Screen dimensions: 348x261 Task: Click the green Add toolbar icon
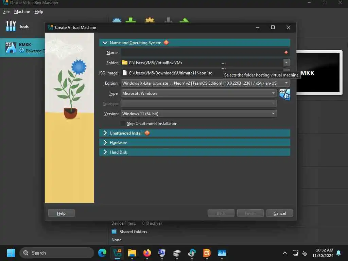[130, 20]
